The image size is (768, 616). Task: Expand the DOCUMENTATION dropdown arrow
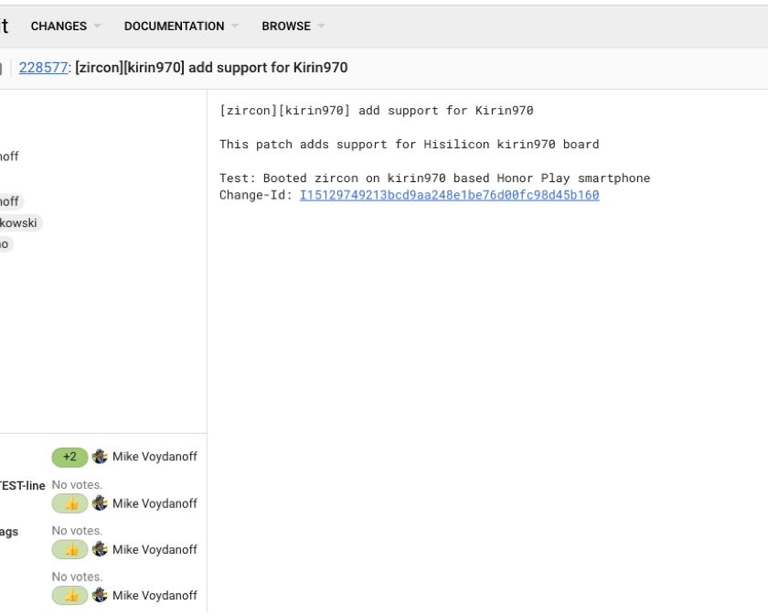coord(235,27)
